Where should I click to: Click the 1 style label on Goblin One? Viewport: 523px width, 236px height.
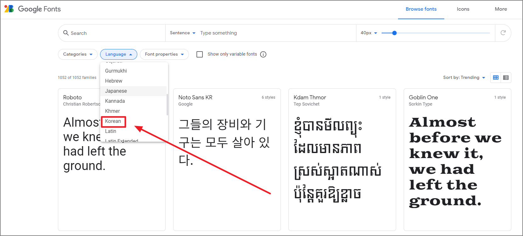click(500, 97)
